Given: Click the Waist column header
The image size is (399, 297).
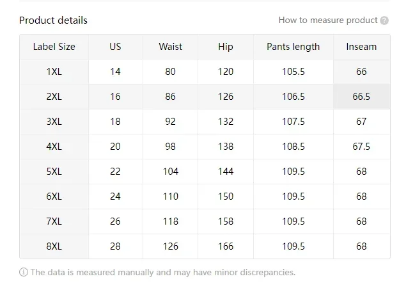Looking at the screenshot, I should [x=171, y=47].
